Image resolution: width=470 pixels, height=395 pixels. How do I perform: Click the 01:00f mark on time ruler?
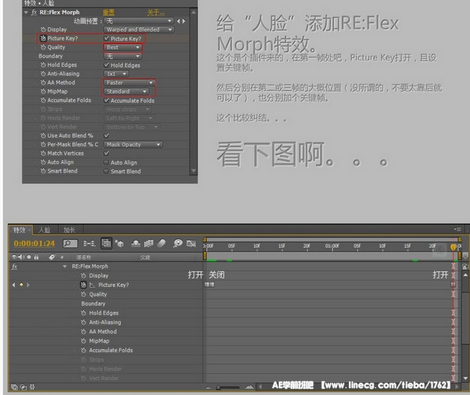pyautogui.click(x=332, y=246)
